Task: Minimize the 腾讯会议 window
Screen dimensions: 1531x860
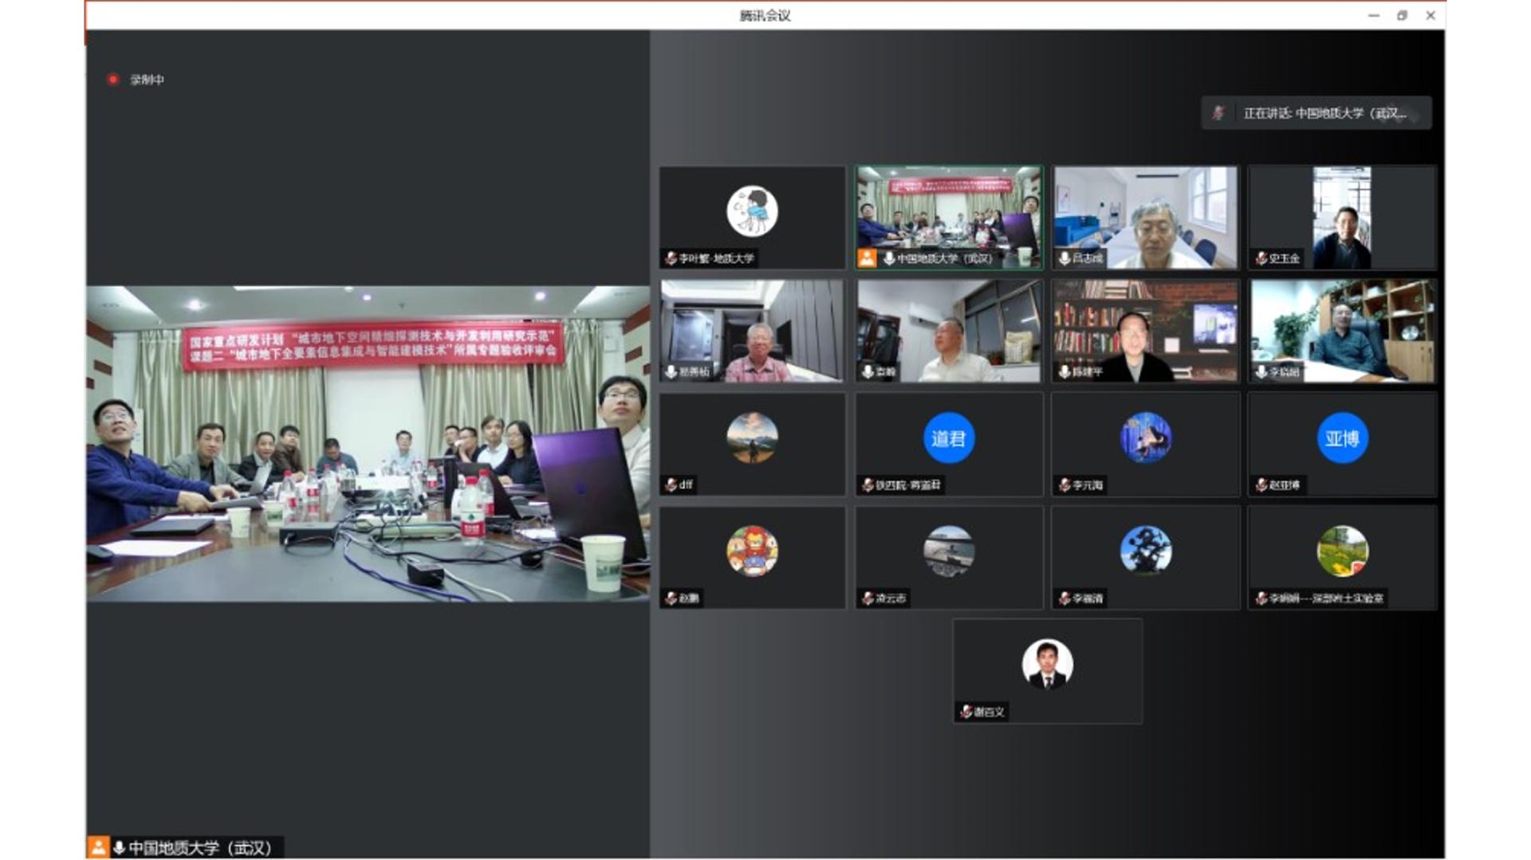Action: [x=1373, y=15]
